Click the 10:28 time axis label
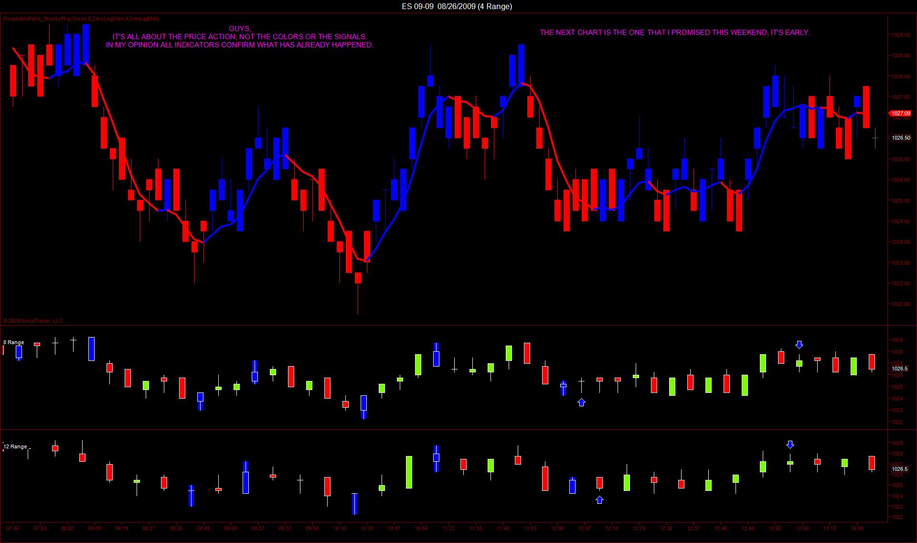This screenshot has height=543, width=917. (x=367, y=528)
